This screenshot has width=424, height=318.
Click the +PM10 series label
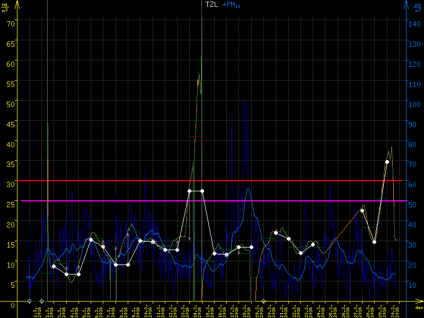pyautogui.click(x=232, y=5)
